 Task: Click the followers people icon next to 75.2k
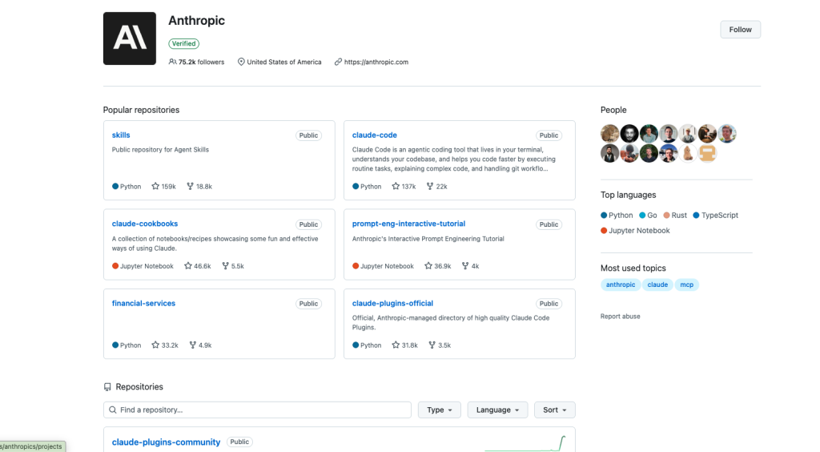(172, 62)
